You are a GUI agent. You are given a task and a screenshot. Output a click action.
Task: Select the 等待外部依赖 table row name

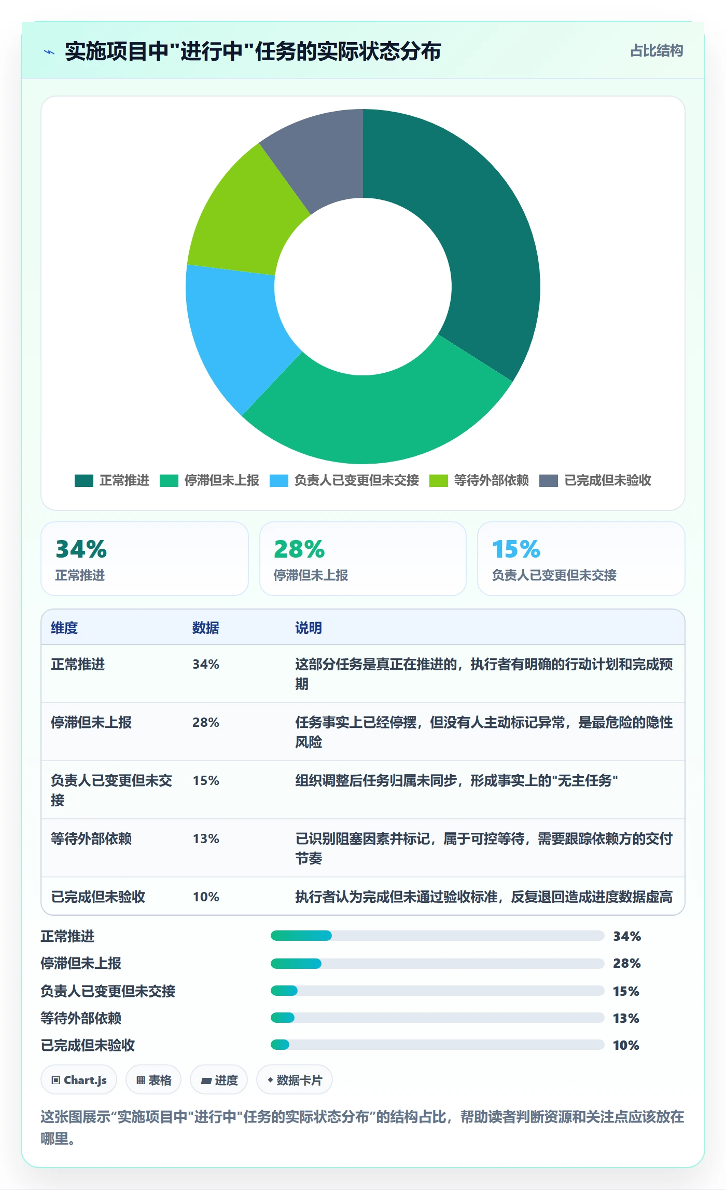tap(91, 839)
